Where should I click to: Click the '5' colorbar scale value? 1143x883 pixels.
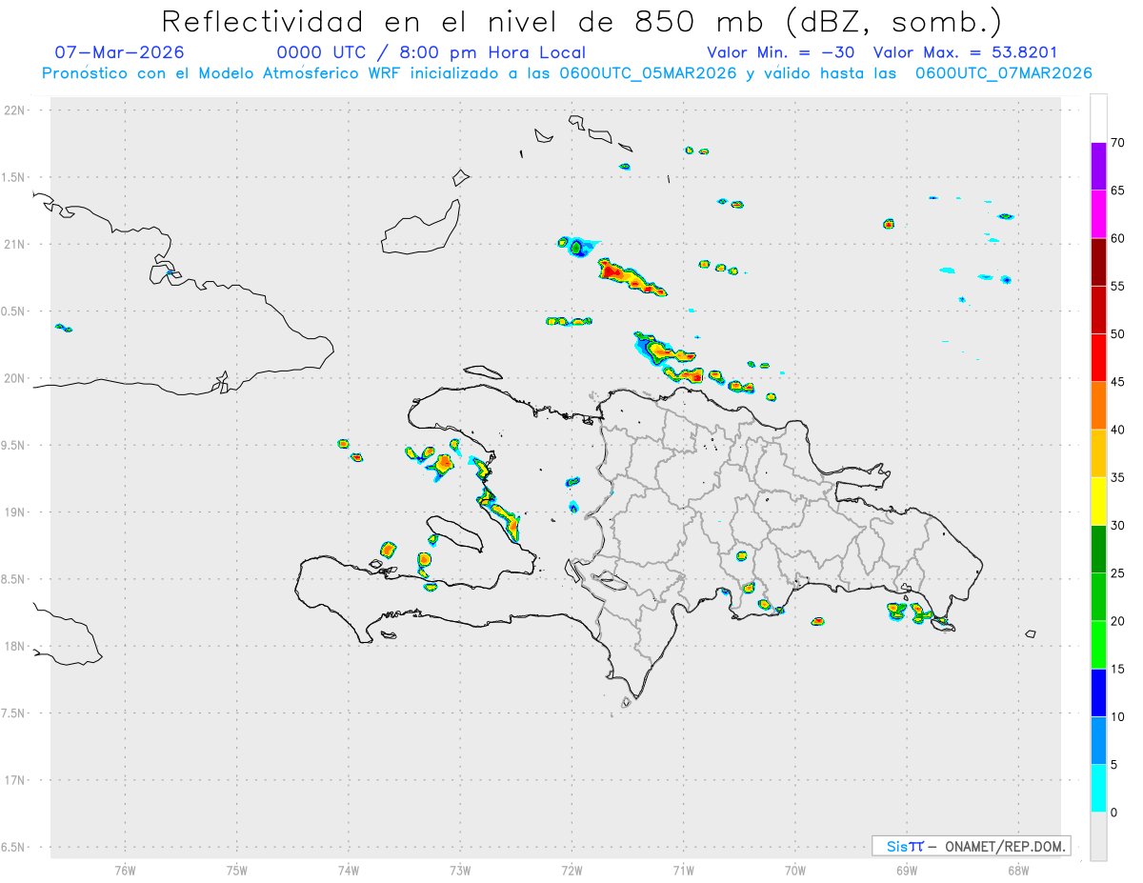coord(1113,765)
